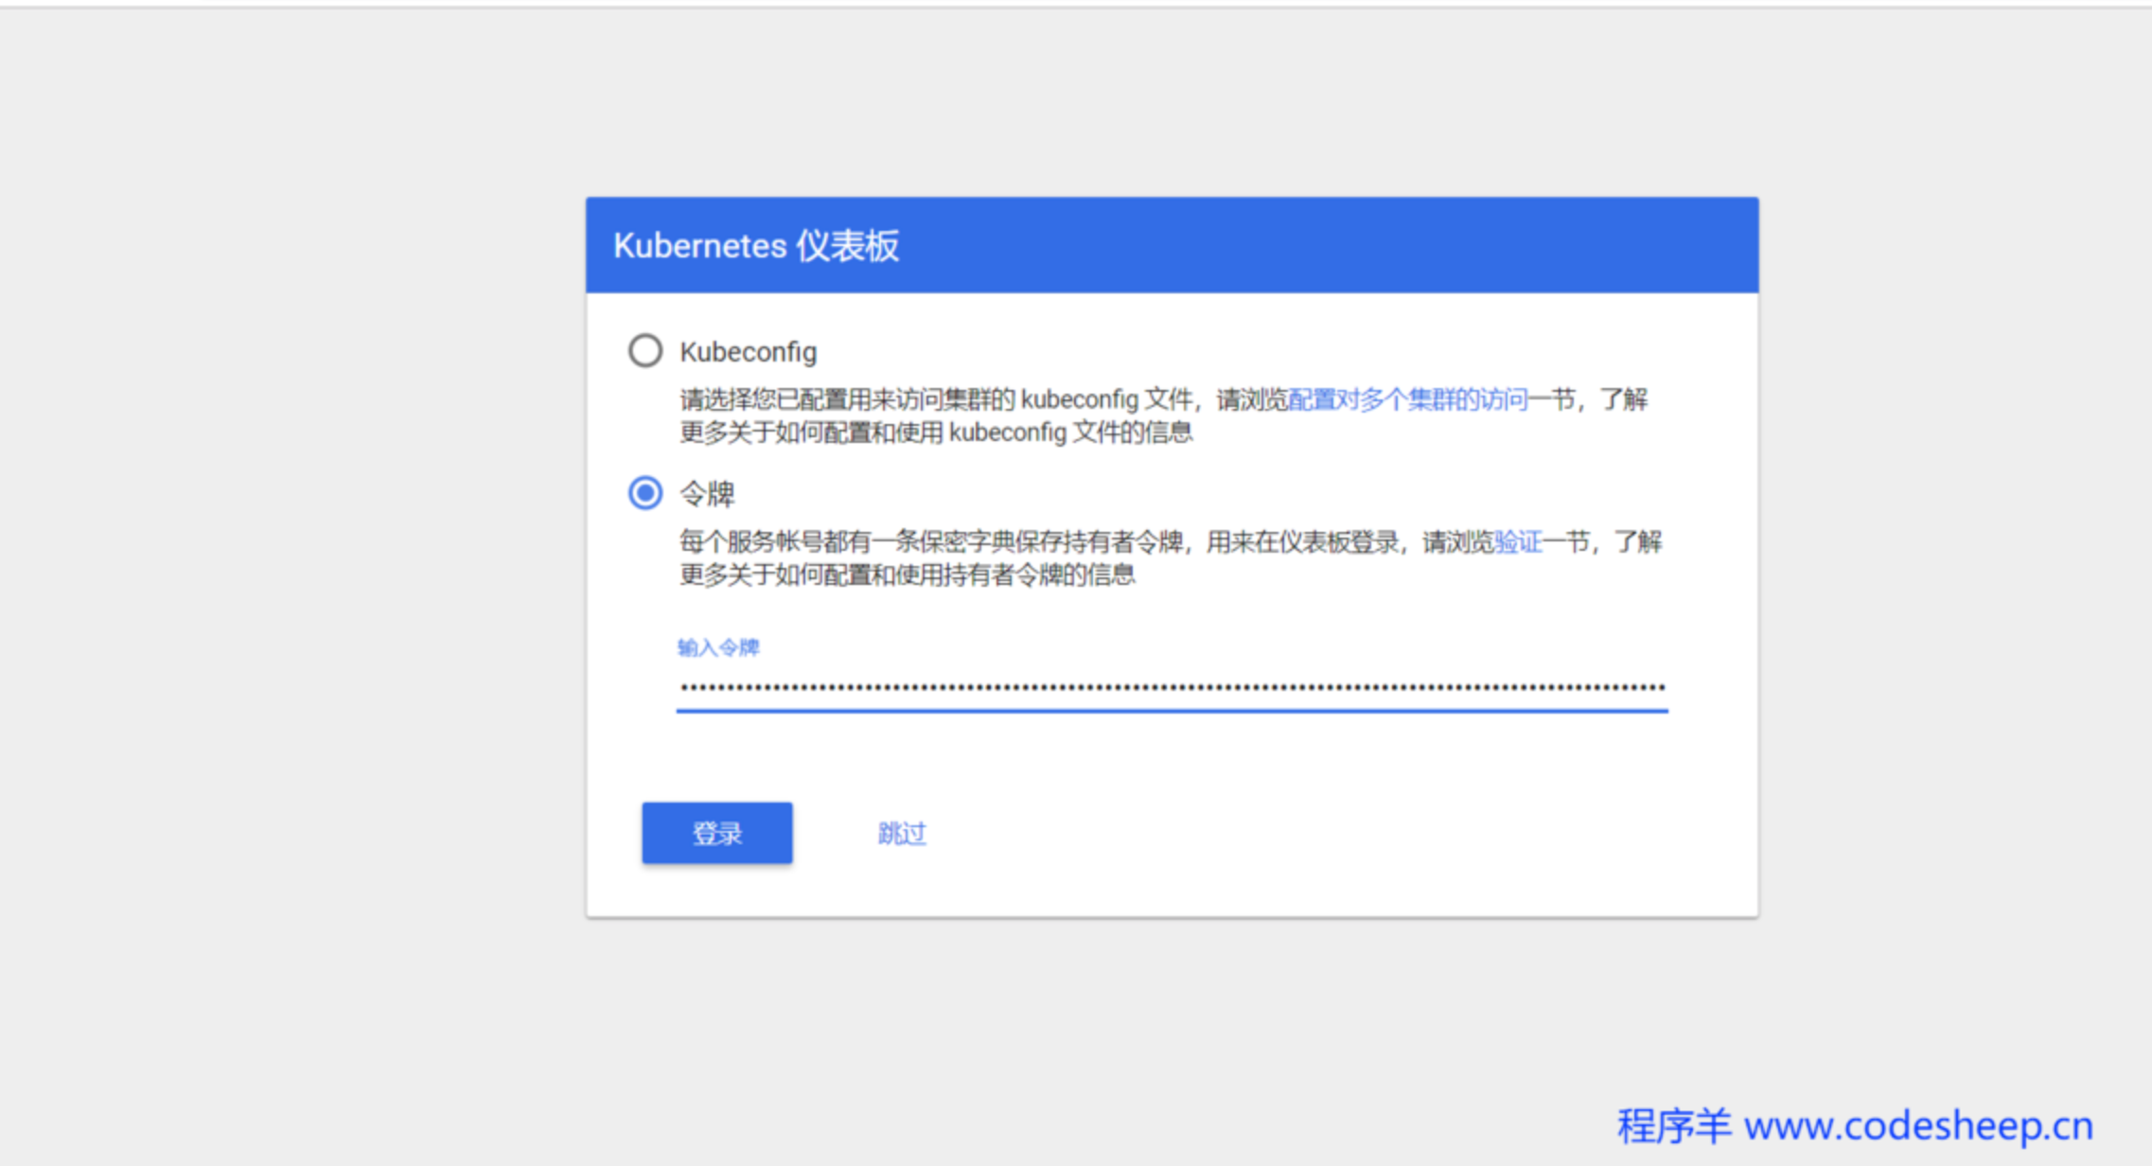Viewport: 2152px width, 1166px height.
Task: Click the 令牌 option label text
Action: [x=707, y=494]
